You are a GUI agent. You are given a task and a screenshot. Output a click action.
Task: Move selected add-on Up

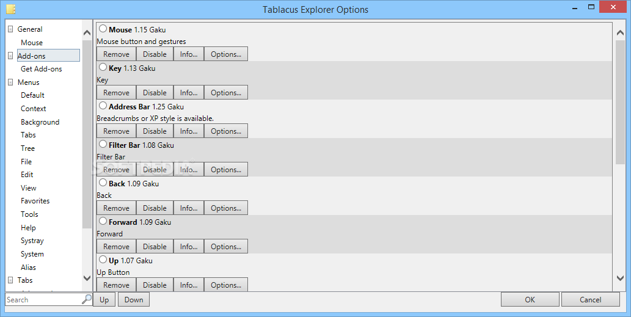104,299
